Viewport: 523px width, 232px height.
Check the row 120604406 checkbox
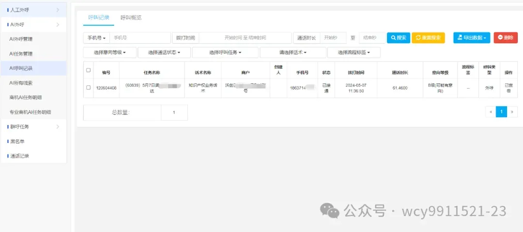click(89, 88)
